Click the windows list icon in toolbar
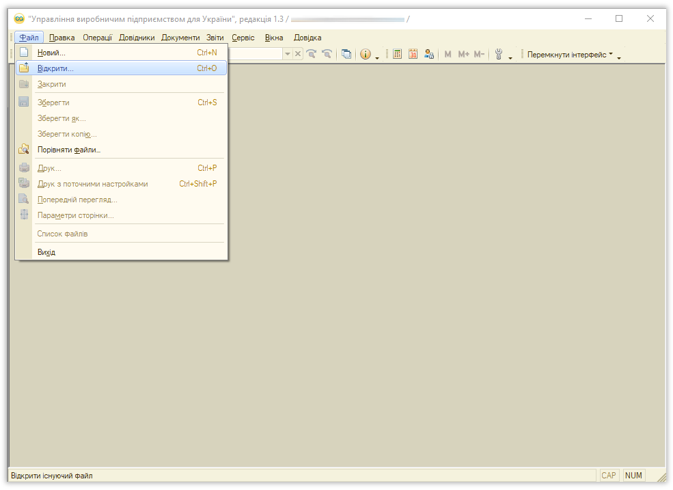 pos(346,54)
